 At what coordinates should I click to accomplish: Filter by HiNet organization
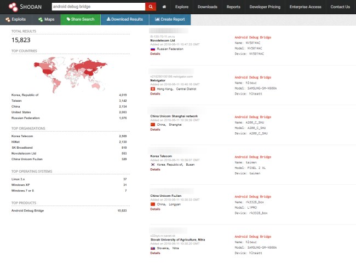15,142
